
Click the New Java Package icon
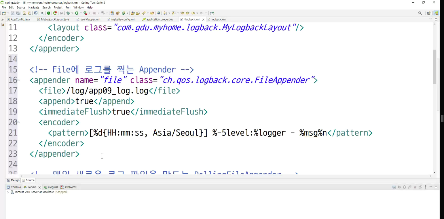click(118, 13)
